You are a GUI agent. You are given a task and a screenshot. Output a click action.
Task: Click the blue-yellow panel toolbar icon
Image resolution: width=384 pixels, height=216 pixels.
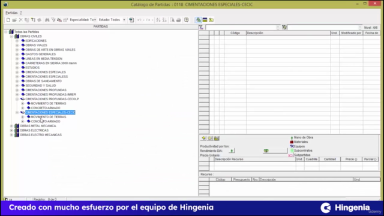(x=205, y=20)
